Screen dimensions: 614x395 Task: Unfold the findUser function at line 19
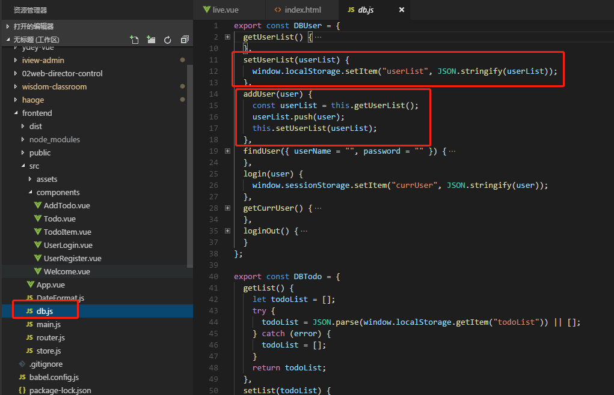pyautogui.click(x=227, y=151)
